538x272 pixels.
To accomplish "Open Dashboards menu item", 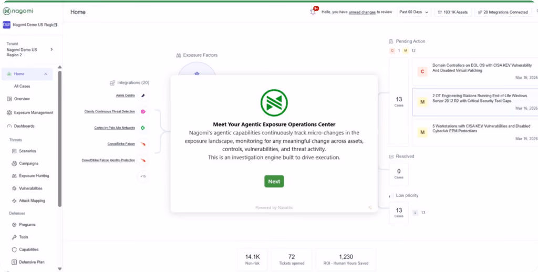I will [24, 126].
